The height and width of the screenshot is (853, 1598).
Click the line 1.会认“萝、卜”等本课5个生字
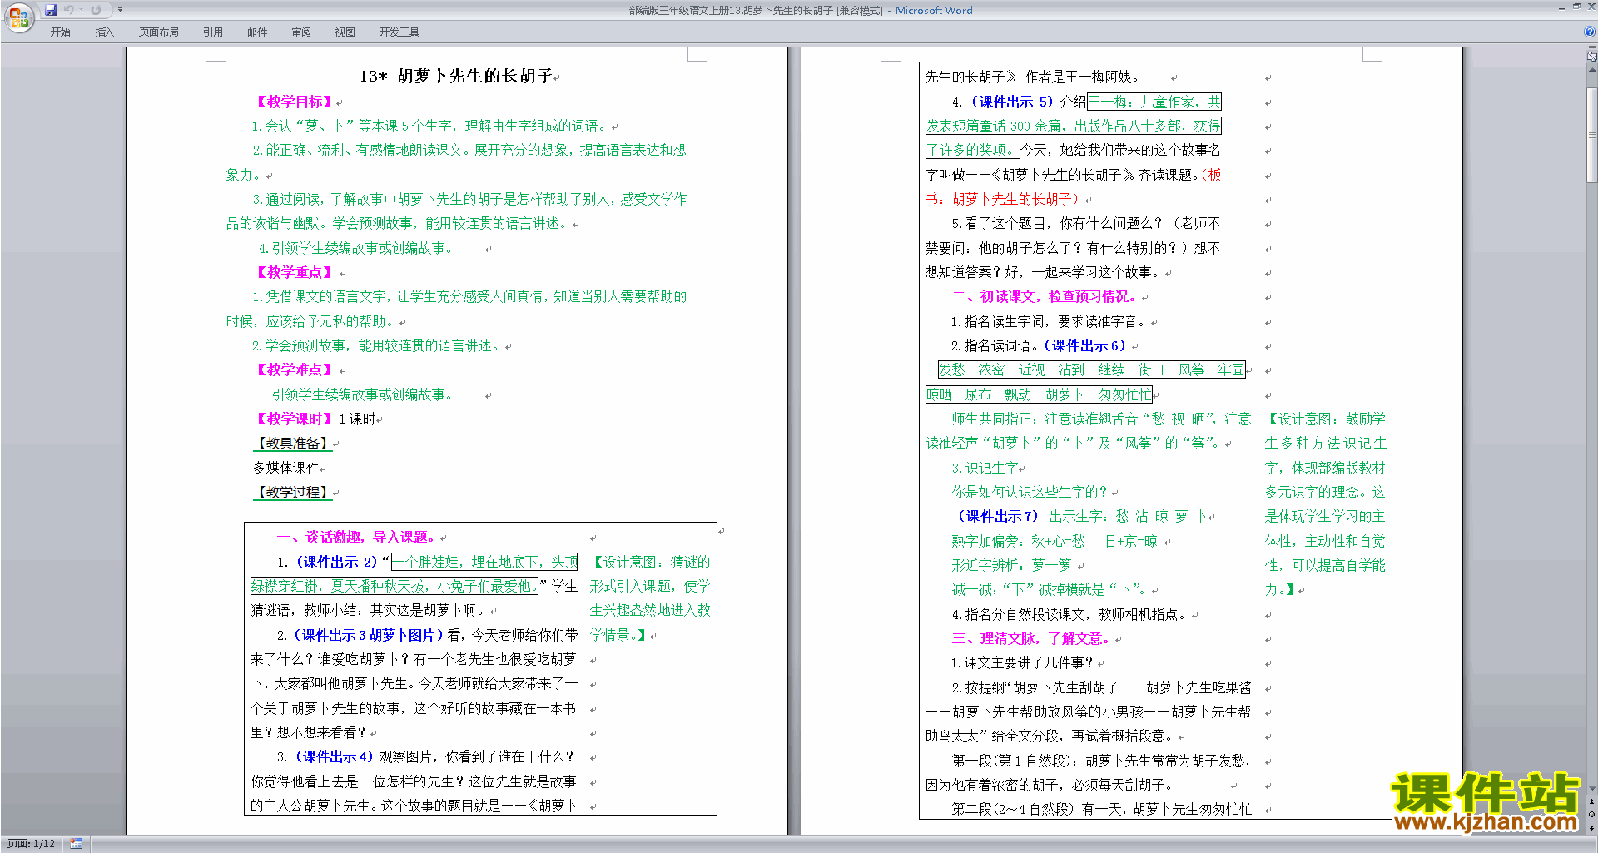coord(430,126)
